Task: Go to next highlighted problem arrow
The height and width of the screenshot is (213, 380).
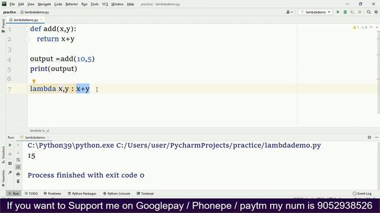Action: coord(377,27)
